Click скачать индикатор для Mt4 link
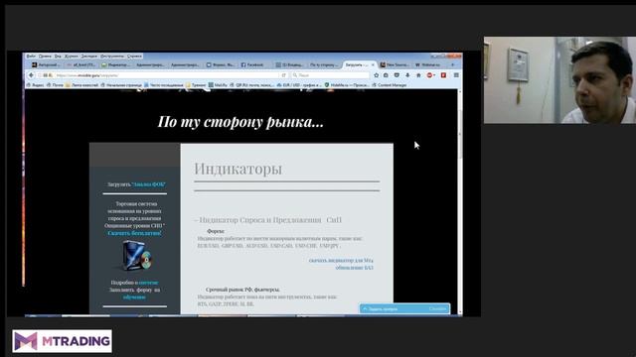Image resolution: width=636 pixels, height=357 pixels. (x=341, y=260)
